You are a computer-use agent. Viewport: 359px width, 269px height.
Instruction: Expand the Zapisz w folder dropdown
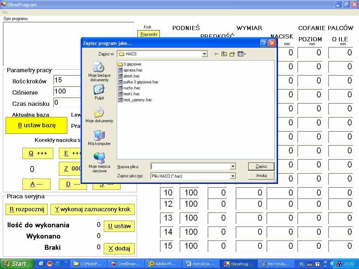coord(204,54)
